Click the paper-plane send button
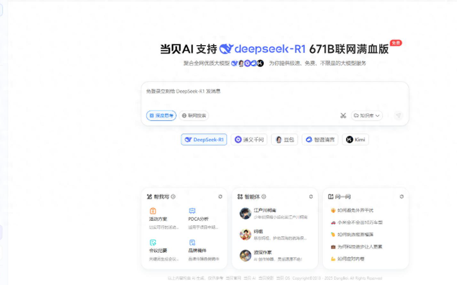457x285 pixels. coord(398,115)
